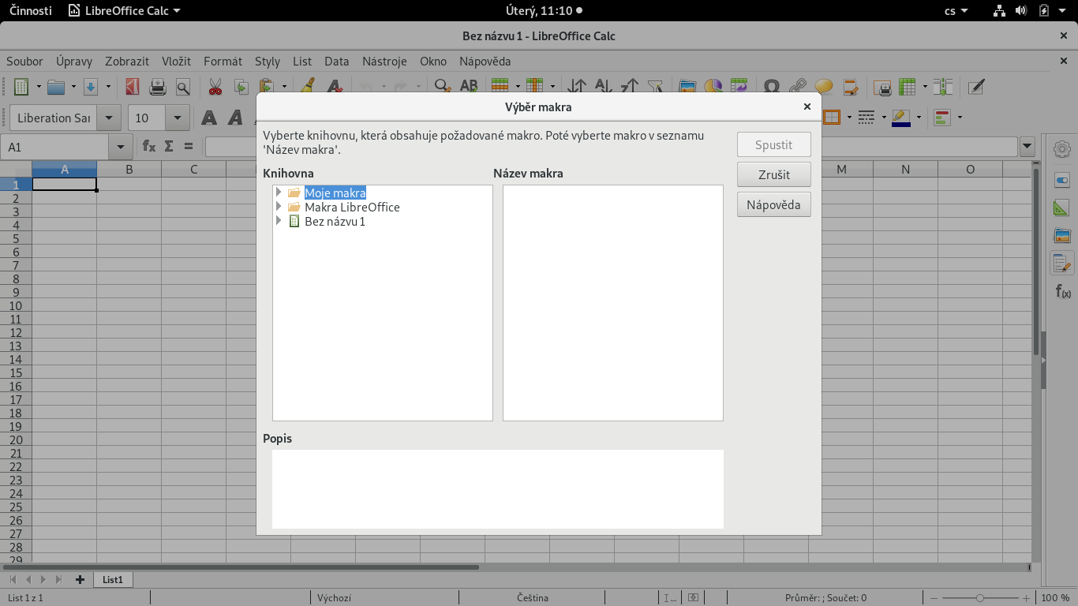
Task: Open the Name Box dropdown arrow
Action: tap(121, 147)
